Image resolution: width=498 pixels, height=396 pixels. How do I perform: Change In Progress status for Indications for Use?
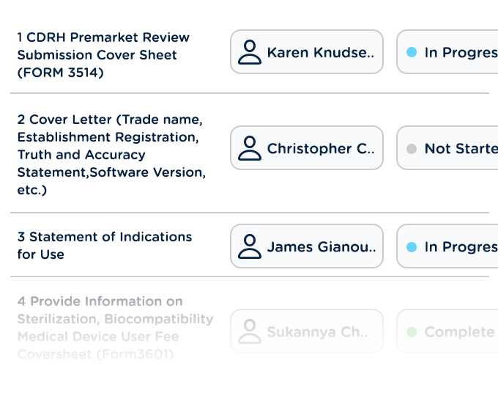point(447,246)
